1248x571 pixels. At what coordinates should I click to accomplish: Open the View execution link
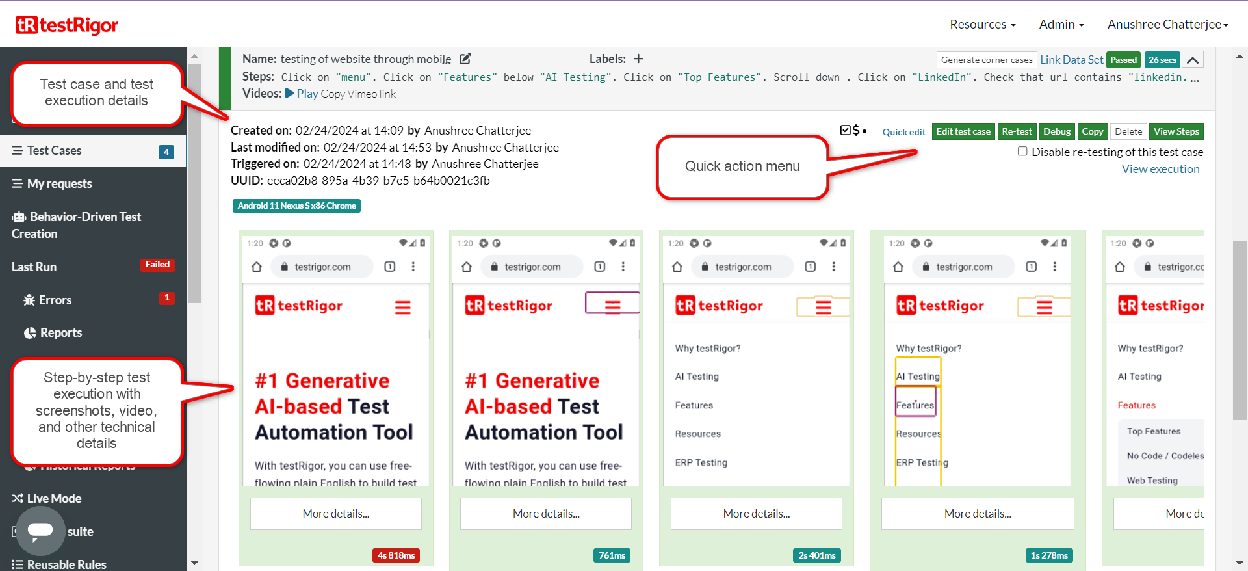1160,169
